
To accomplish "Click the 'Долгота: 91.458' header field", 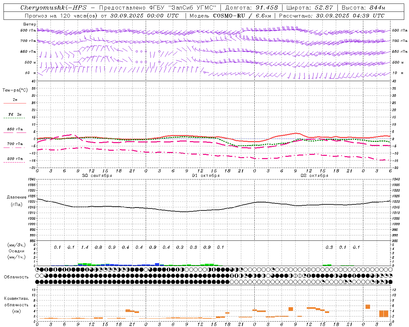I will coord(252,8).
